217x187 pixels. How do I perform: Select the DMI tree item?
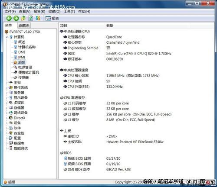[21, 52]
